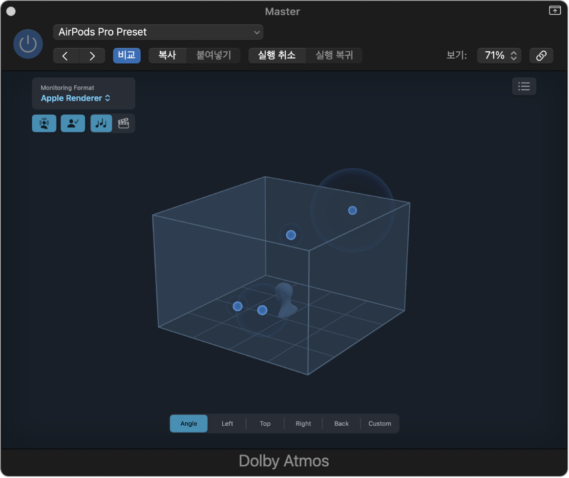Select the Custom view tab

click(379, 423)
